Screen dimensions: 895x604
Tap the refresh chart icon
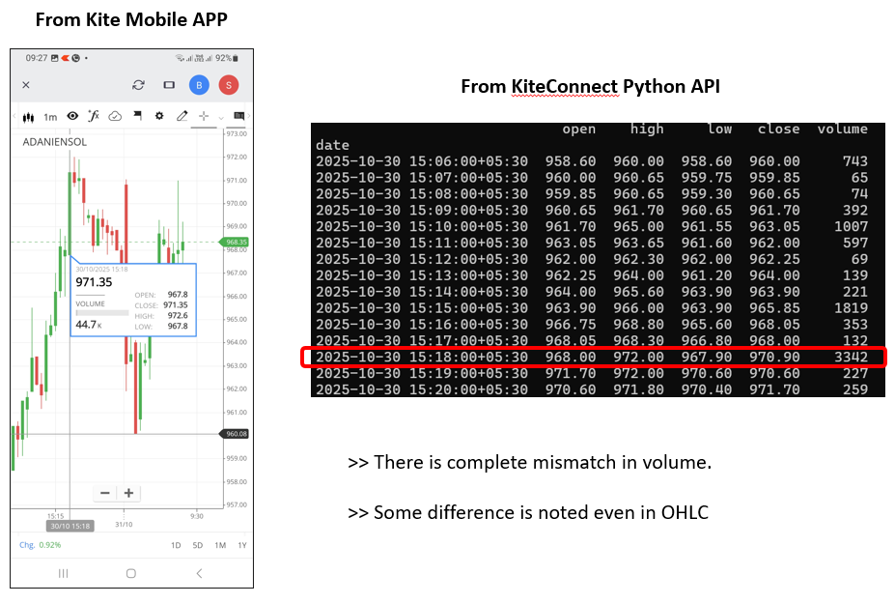pos(139,85)
